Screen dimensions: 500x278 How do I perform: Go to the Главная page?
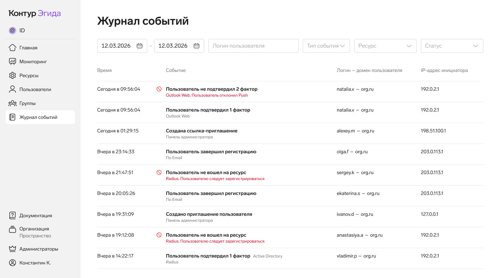pos(28,48)
